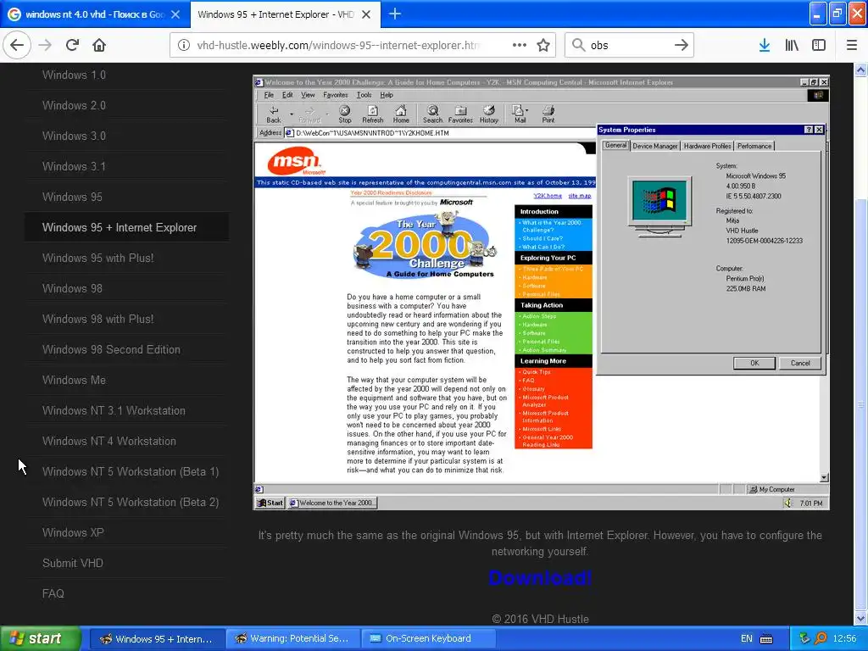Screen dimensions: 868x651
Task: Go to Windows 95 with Plus! page
Action: (x=98, y=258)
